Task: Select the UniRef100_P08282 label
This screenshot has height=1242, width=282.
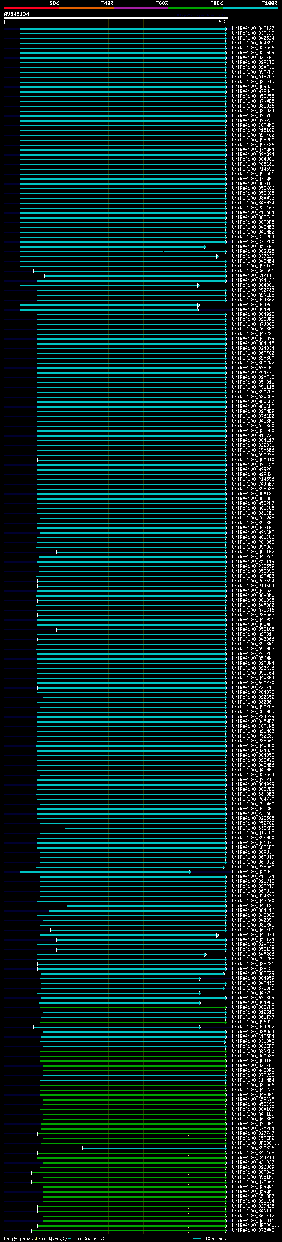Action: point(253,653)
